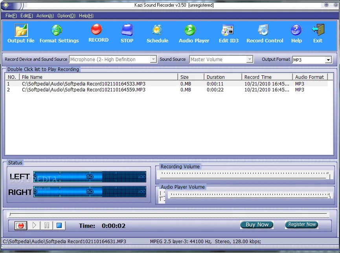Open the File(F) menu
Viewport: 340px width, 253px height.
tap(11, 16)
